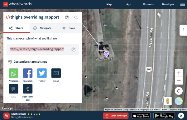The height and width of the screenshot is (120, 187).
Task: Click the Wawa Goose photo marker
Action: (x=106, y=54)
